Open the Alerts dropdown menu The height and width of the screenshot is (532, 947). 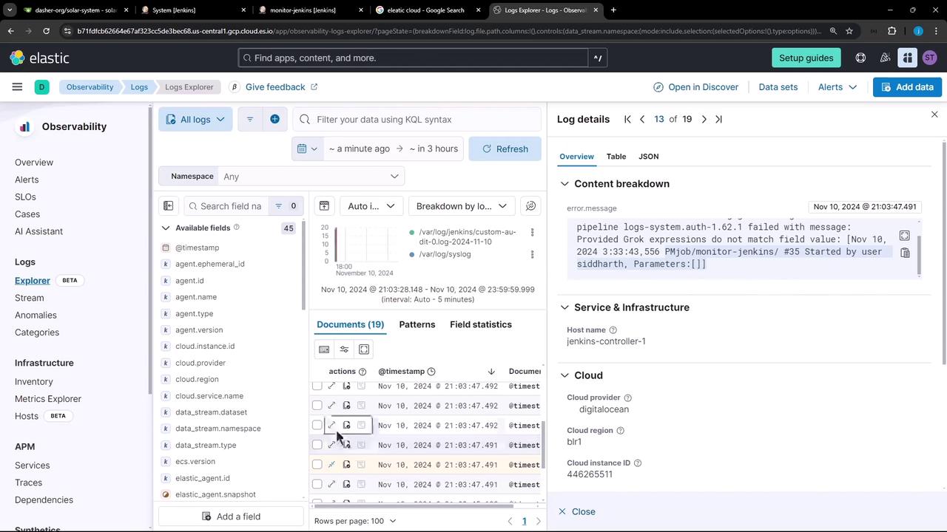click(838, 87)
